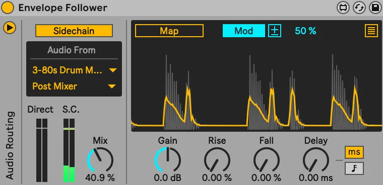Click the hot-swap preset icon

(359, 8)
